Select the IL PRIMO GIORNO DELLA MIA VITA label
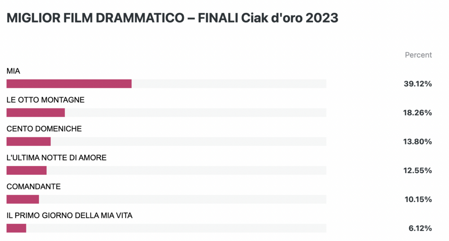Screen dimensions: 449x241 (70, 216)
